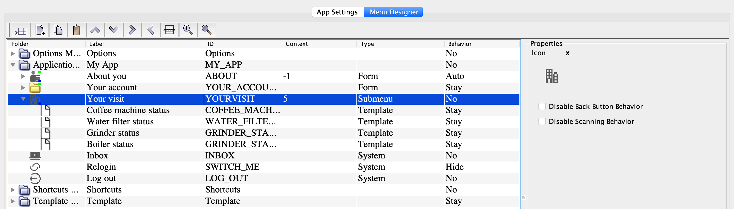Expand the Your account row
The height and width of the screenshot is (209, 734).
click(x=23, y=87)
